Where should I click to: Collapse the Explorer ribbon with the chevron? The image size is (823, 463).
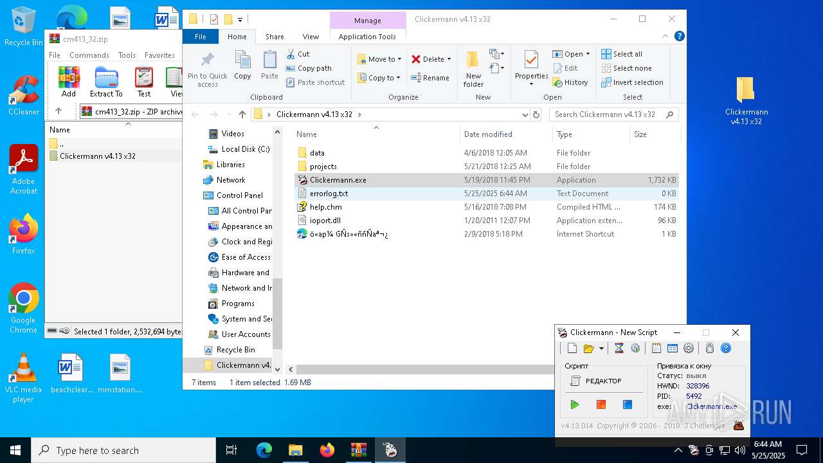[x=666, y=37]
